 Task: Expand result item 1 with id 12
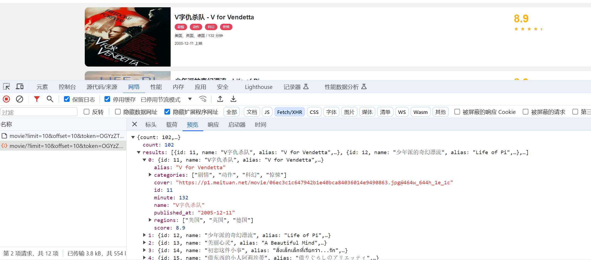click(144, 235)
